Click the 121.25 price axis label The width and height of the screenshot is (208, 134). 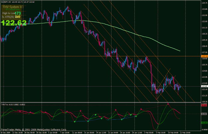(x=205, y=96)
